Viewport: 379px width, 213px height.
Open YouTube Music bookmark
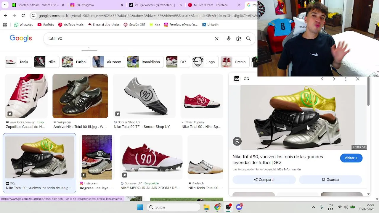coord(71,25)
